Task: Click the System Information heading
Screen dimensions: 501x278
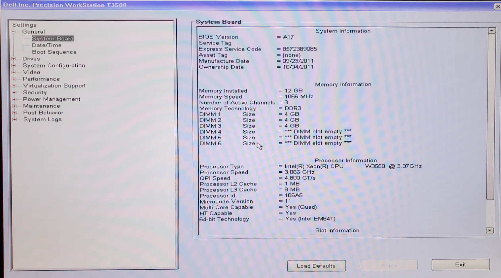Action: point(343,31)
